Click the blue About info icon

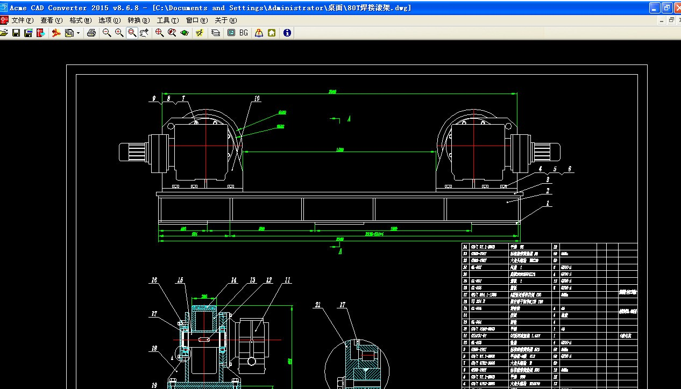point(287,33)
